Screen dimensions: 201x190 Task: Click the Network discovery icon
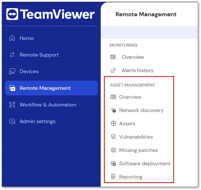[x=113, y=111]
